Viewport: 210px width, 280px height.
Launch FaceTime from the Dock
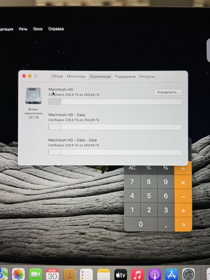[35, 274]
